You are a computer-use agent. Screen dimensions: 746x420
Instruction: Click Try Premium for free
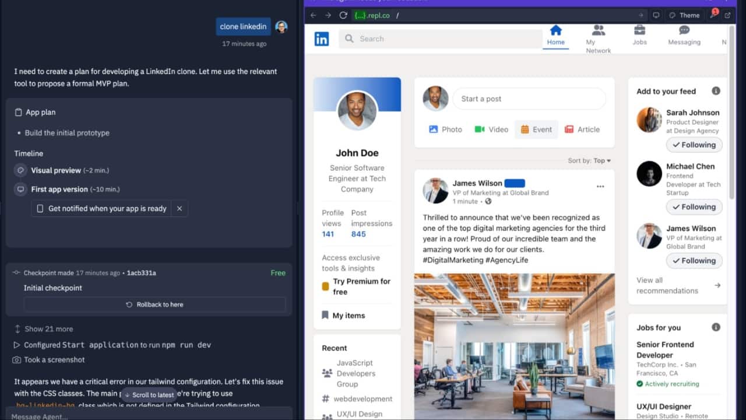pyautogui.click(x=357, y=286)
